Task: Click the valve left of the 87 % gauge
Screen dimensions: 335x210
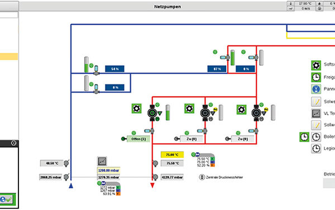Action: [226, 57]
